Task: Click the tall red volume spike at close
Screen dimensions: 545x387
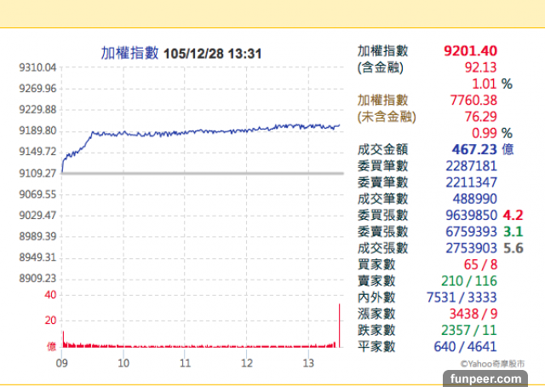Action: (339, 326)
